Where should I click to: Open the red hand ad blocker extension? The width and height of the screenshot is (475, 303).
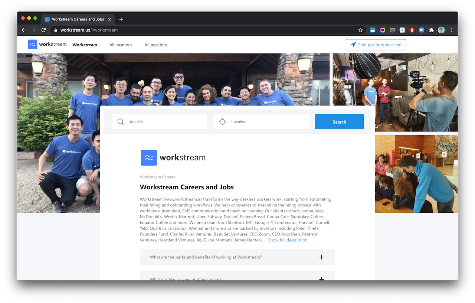412,30
